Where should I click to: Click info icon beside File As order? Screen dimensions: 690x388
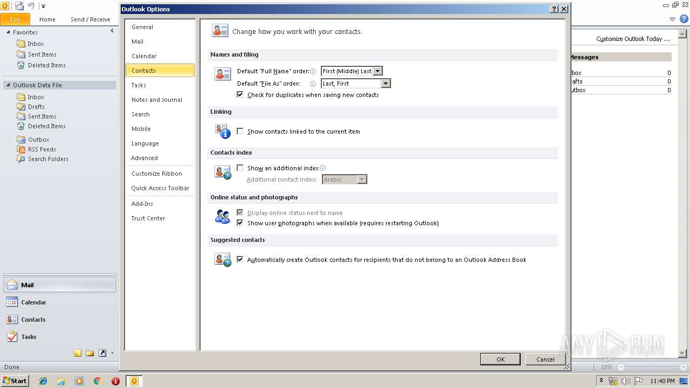(x=313, y=84)
